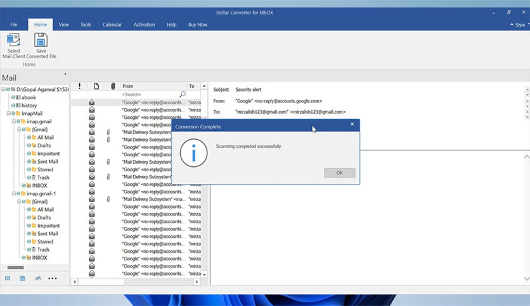Image resolution: width=530 pixels, height=306 pixels.
Task: Open the Sent Mail folder under imap.gmail-1
Action: tap(48, 233)
